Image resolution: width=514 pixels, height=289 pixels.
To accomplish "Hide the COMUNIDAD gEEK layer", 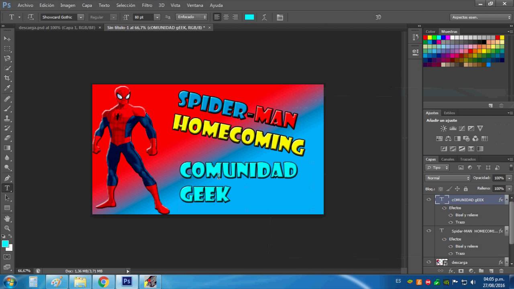I will point(429,199).
